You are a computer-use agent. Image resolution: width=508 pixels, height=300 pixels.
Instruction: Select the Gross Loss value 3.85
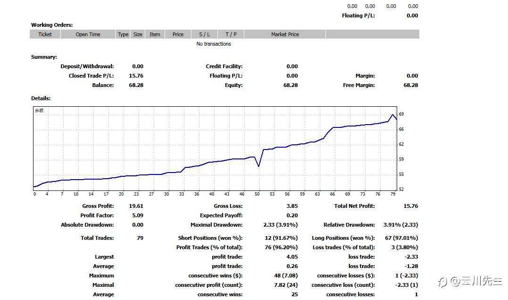pyautogui.click(x=292, y=205)
